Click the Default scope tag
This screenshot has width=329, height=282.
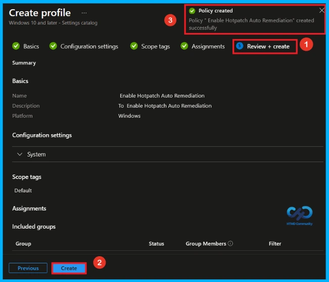[x=23, y=190]
